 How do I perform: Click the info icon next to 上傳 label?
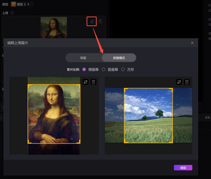[x=12, y=13]
